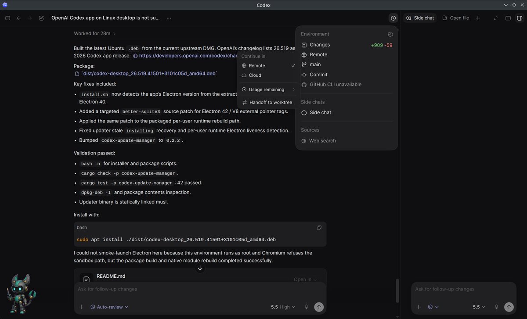
Task: Select Cloud in Continue in menu
Action: [x=268, y=75]
